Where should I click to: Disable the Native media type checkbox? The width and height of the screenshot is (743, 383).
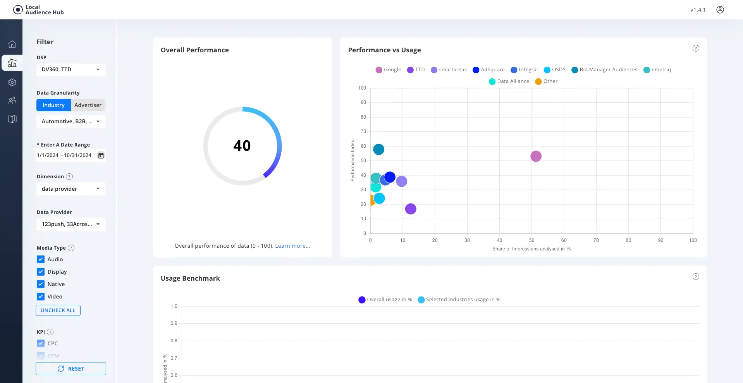(41, 284)
